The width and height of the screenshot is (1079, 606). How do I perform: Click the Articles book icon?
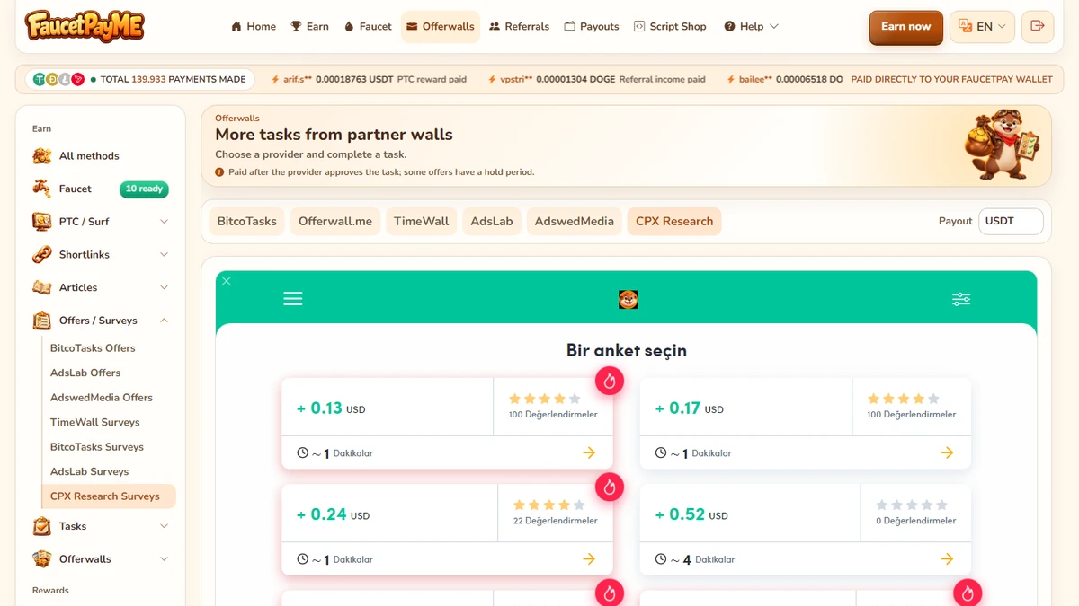point(41,287)
